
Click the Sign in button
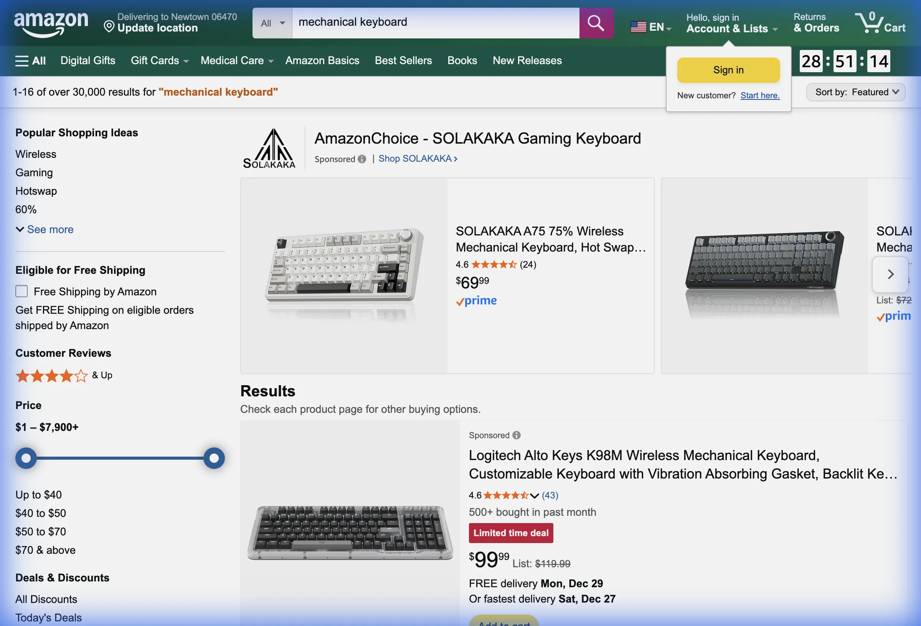(x=728, y=70)
